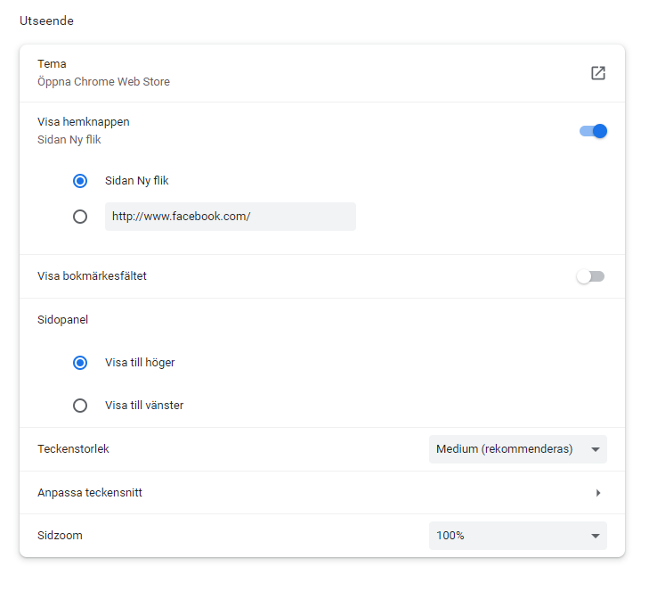Choose the Visa till vänster radio button
649x599 pixels.
[80, 406]
